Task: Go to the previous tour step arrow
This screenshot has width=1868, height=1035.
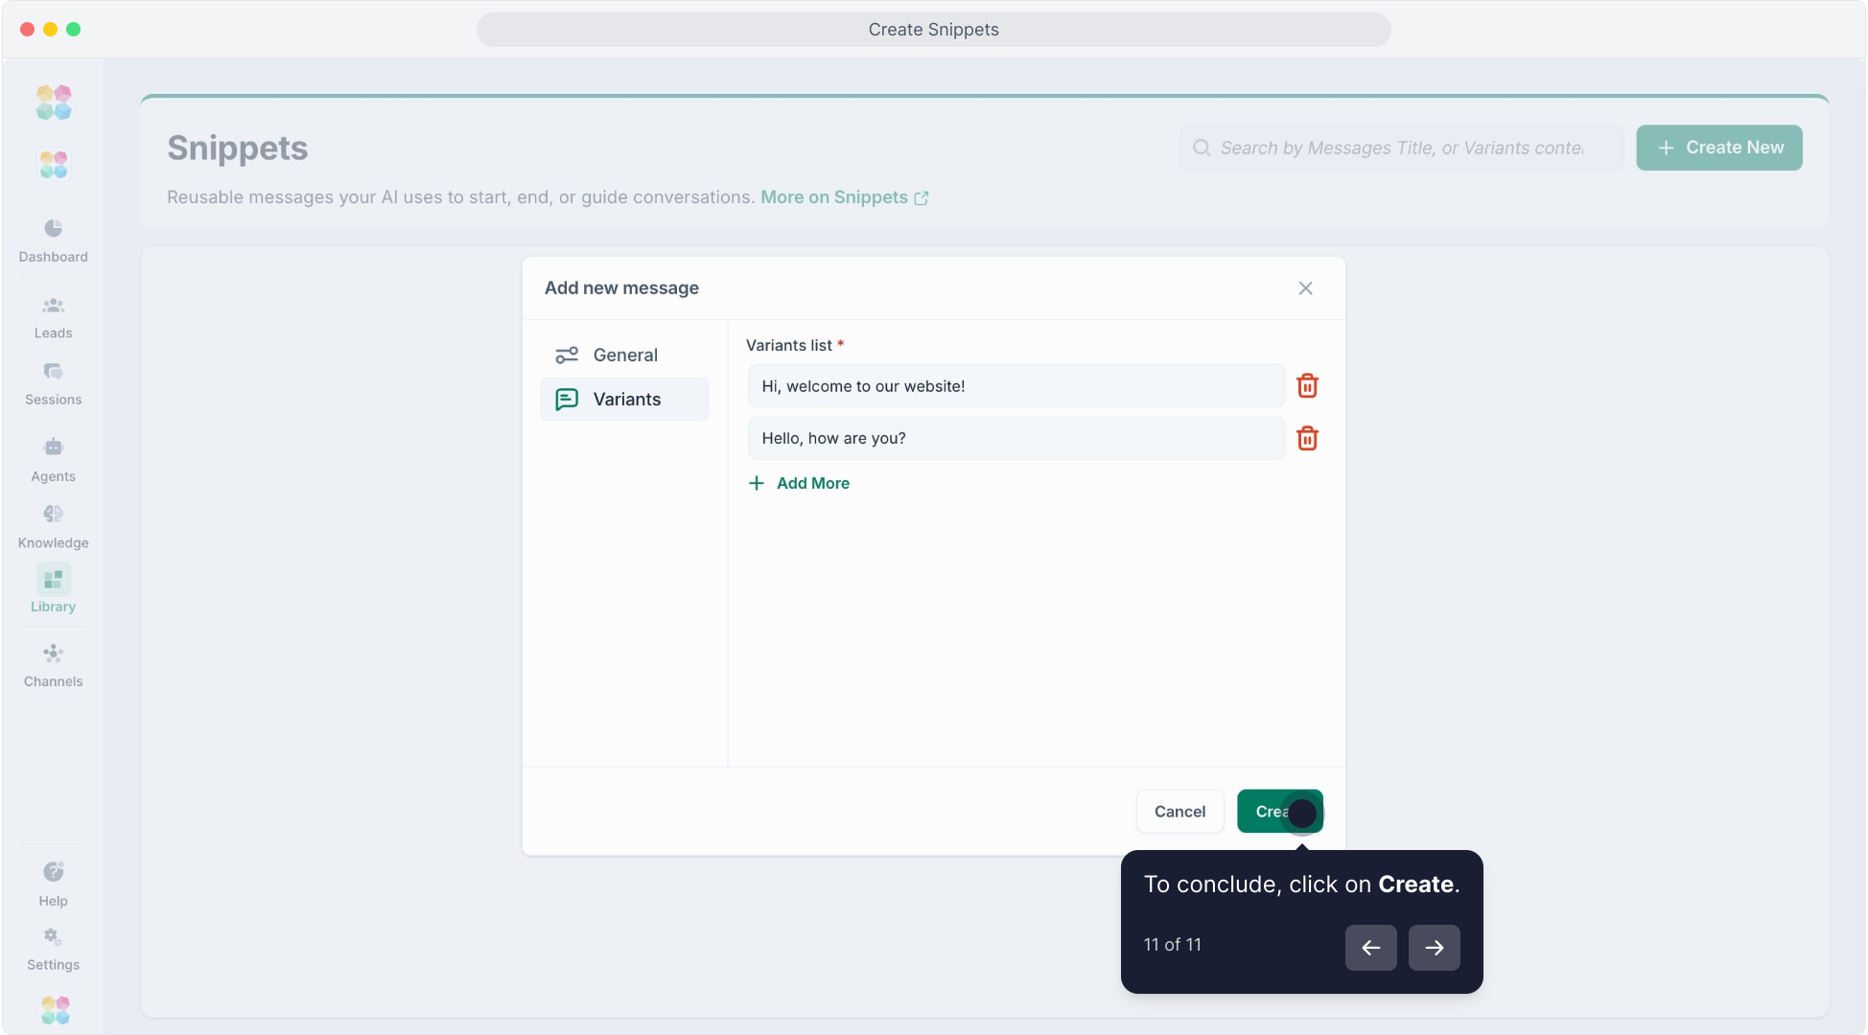Action: [x=1370, y=948]
